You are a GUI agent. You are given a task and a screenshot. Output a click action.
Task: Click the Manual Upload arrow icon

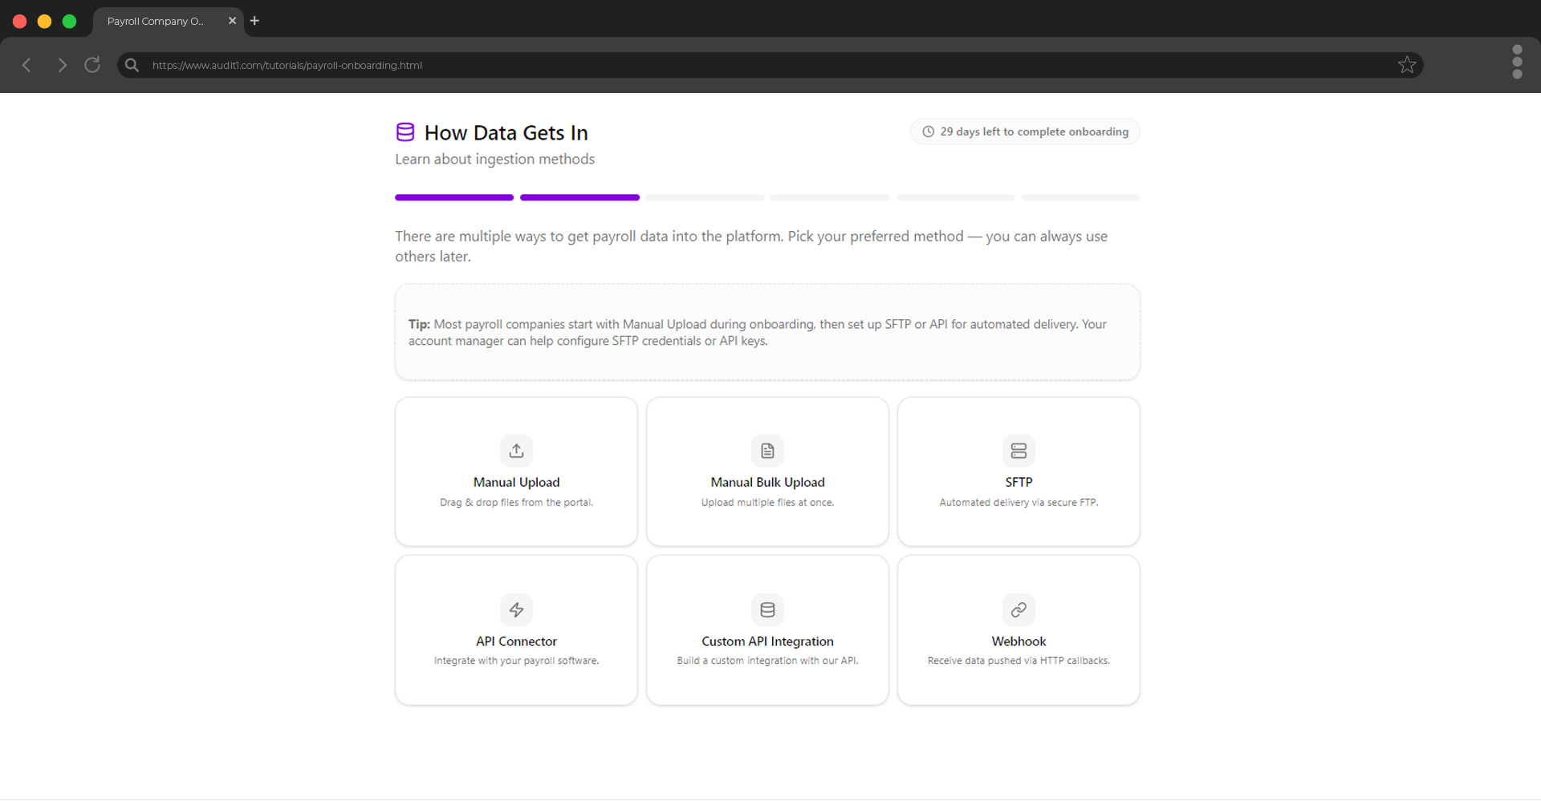click(x=516, y=451)
